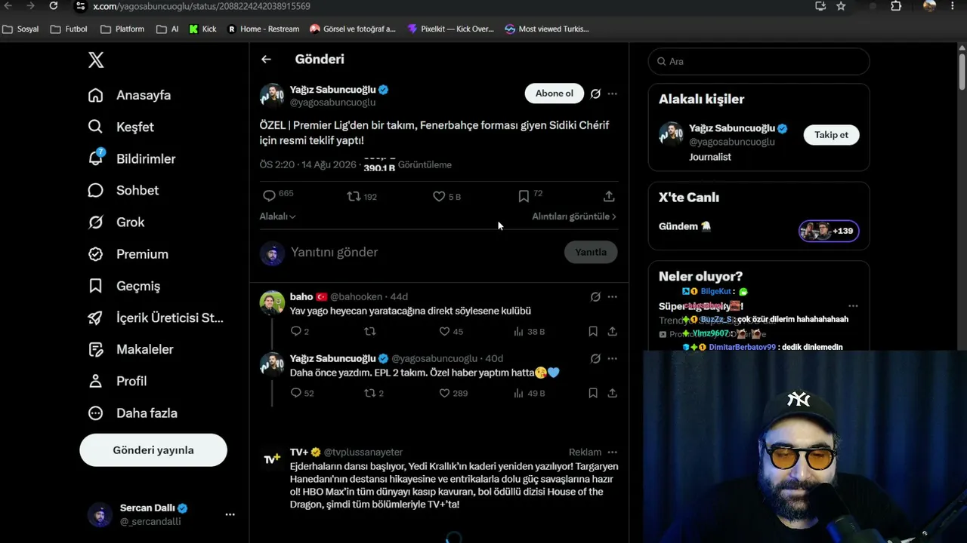The image size is (967, 543).
Task: Reply to the main post with 665 replies
Action: 269,196
